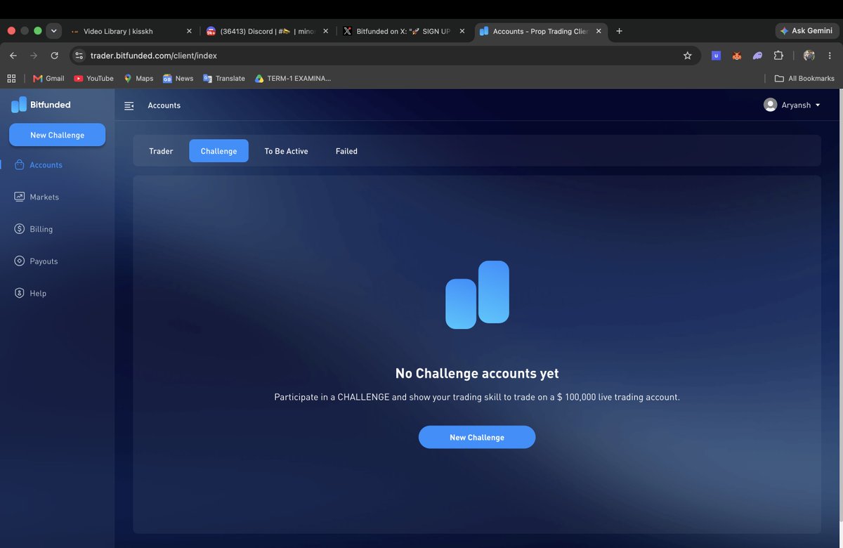Switch to Bitfunded on X tab
The height and width of the screenshot is (548, 843).
[x=403, y=31]
